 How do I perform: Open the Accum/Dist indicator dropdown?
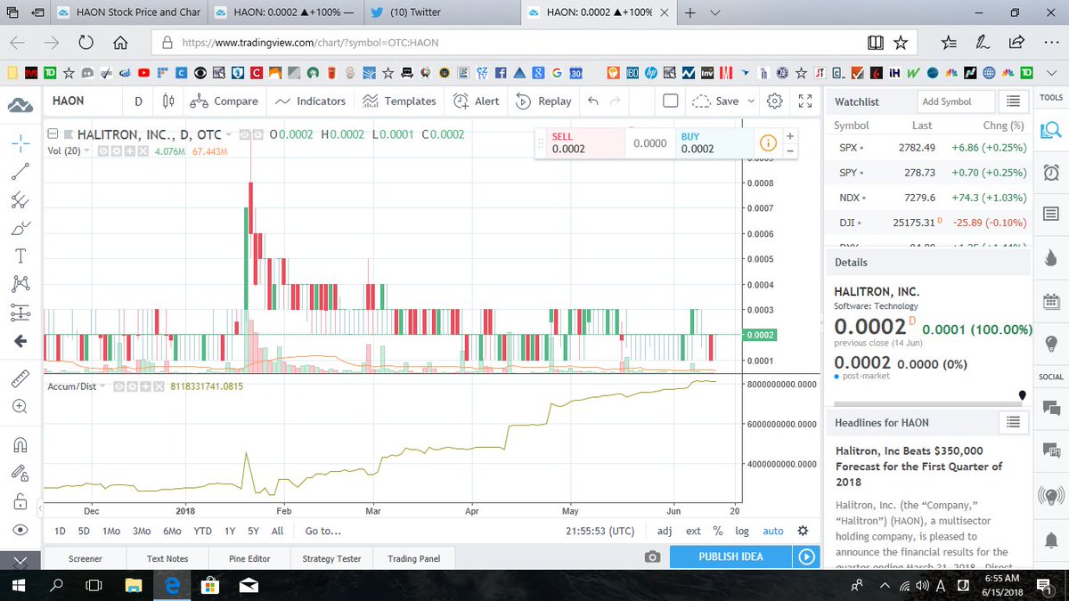point(101,386)
